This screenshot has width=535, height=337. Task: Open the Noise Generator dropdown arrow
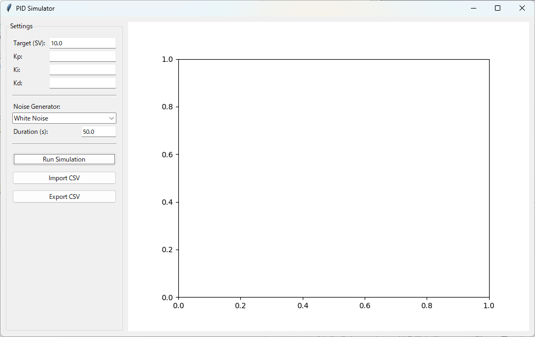coord(111,118)
